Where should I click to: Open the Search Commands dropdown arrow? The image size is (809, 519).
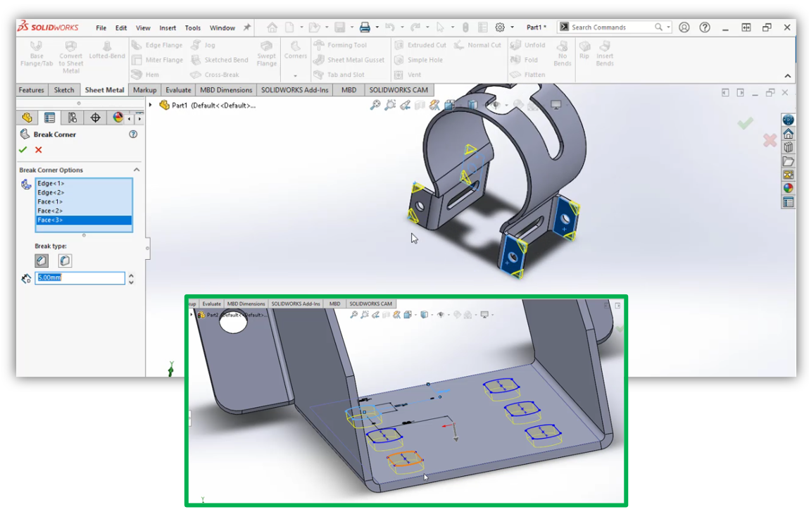click(x=668, y=27)
